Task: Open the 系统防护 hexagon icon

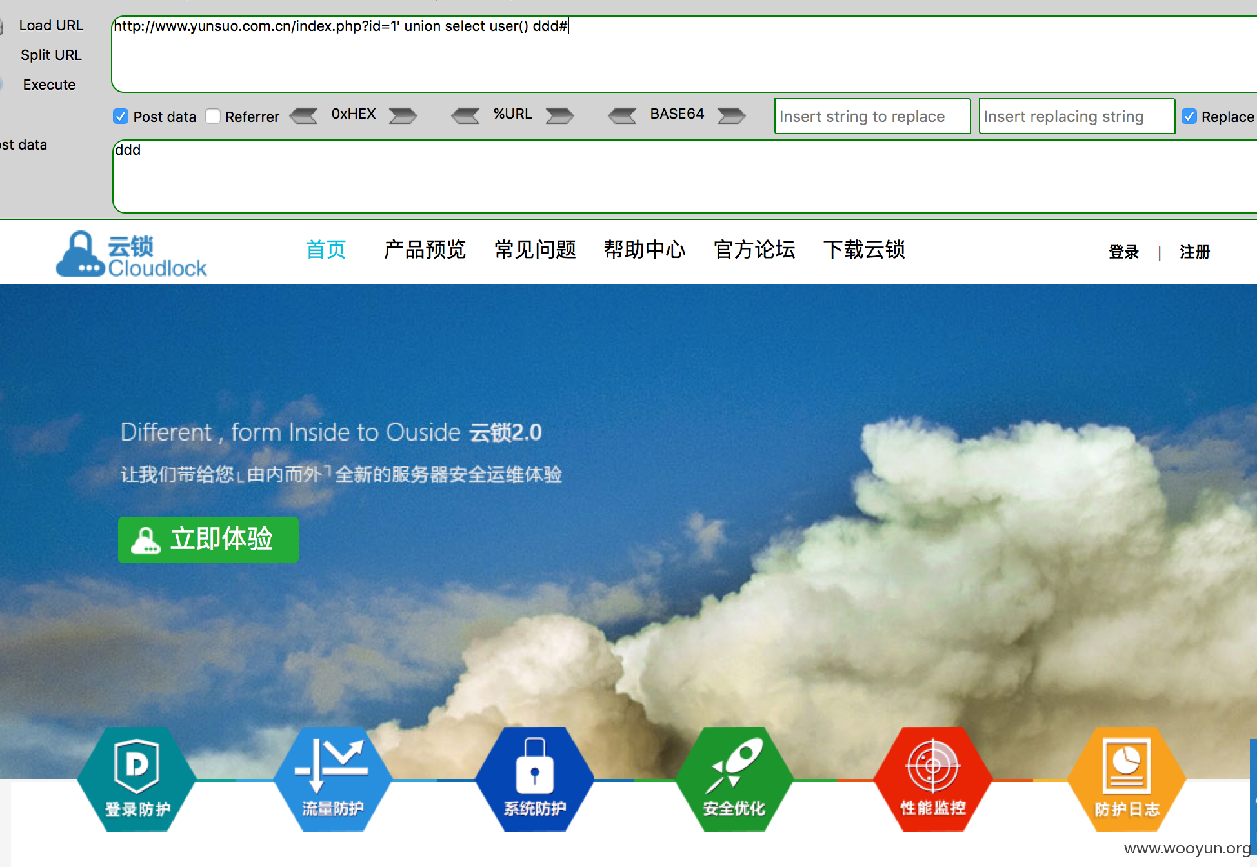Action: click(x=535, y=779)
